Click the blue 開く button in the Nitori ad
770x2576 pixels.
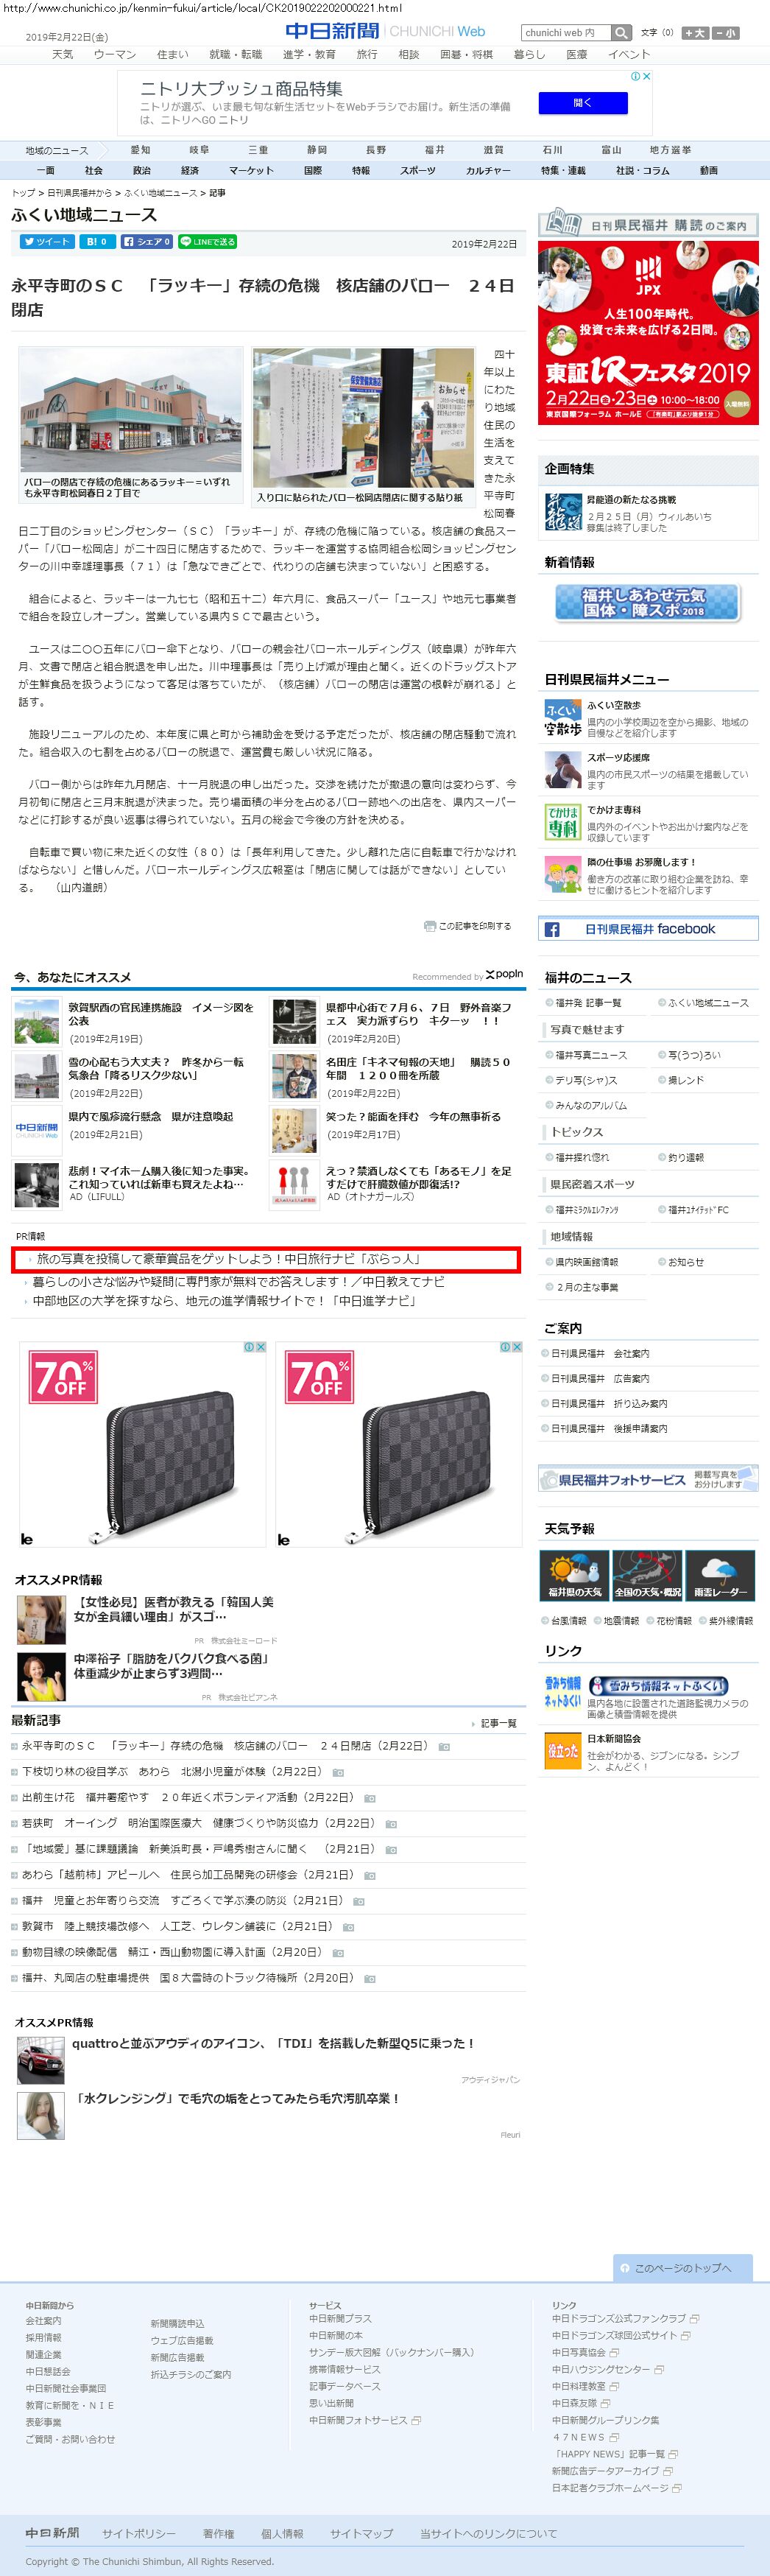(583, 103)
